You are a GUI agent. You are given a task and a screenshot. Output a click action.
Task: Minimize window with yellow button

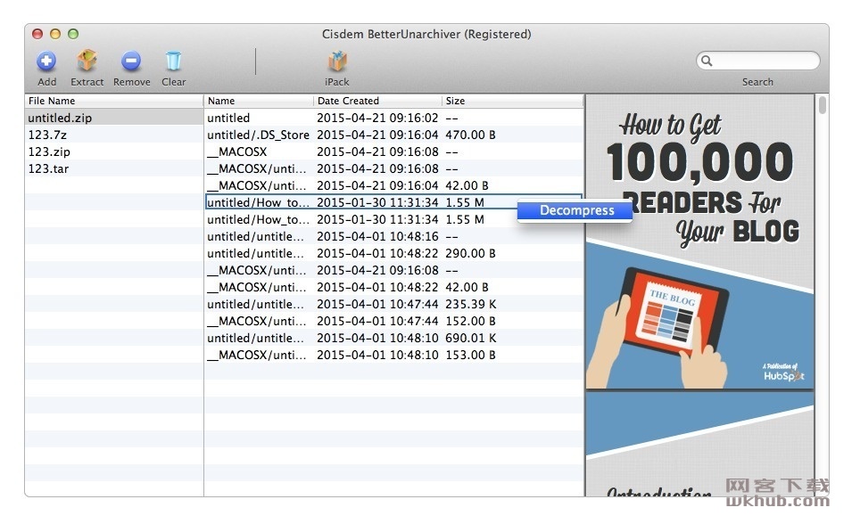tap(55, 34)
